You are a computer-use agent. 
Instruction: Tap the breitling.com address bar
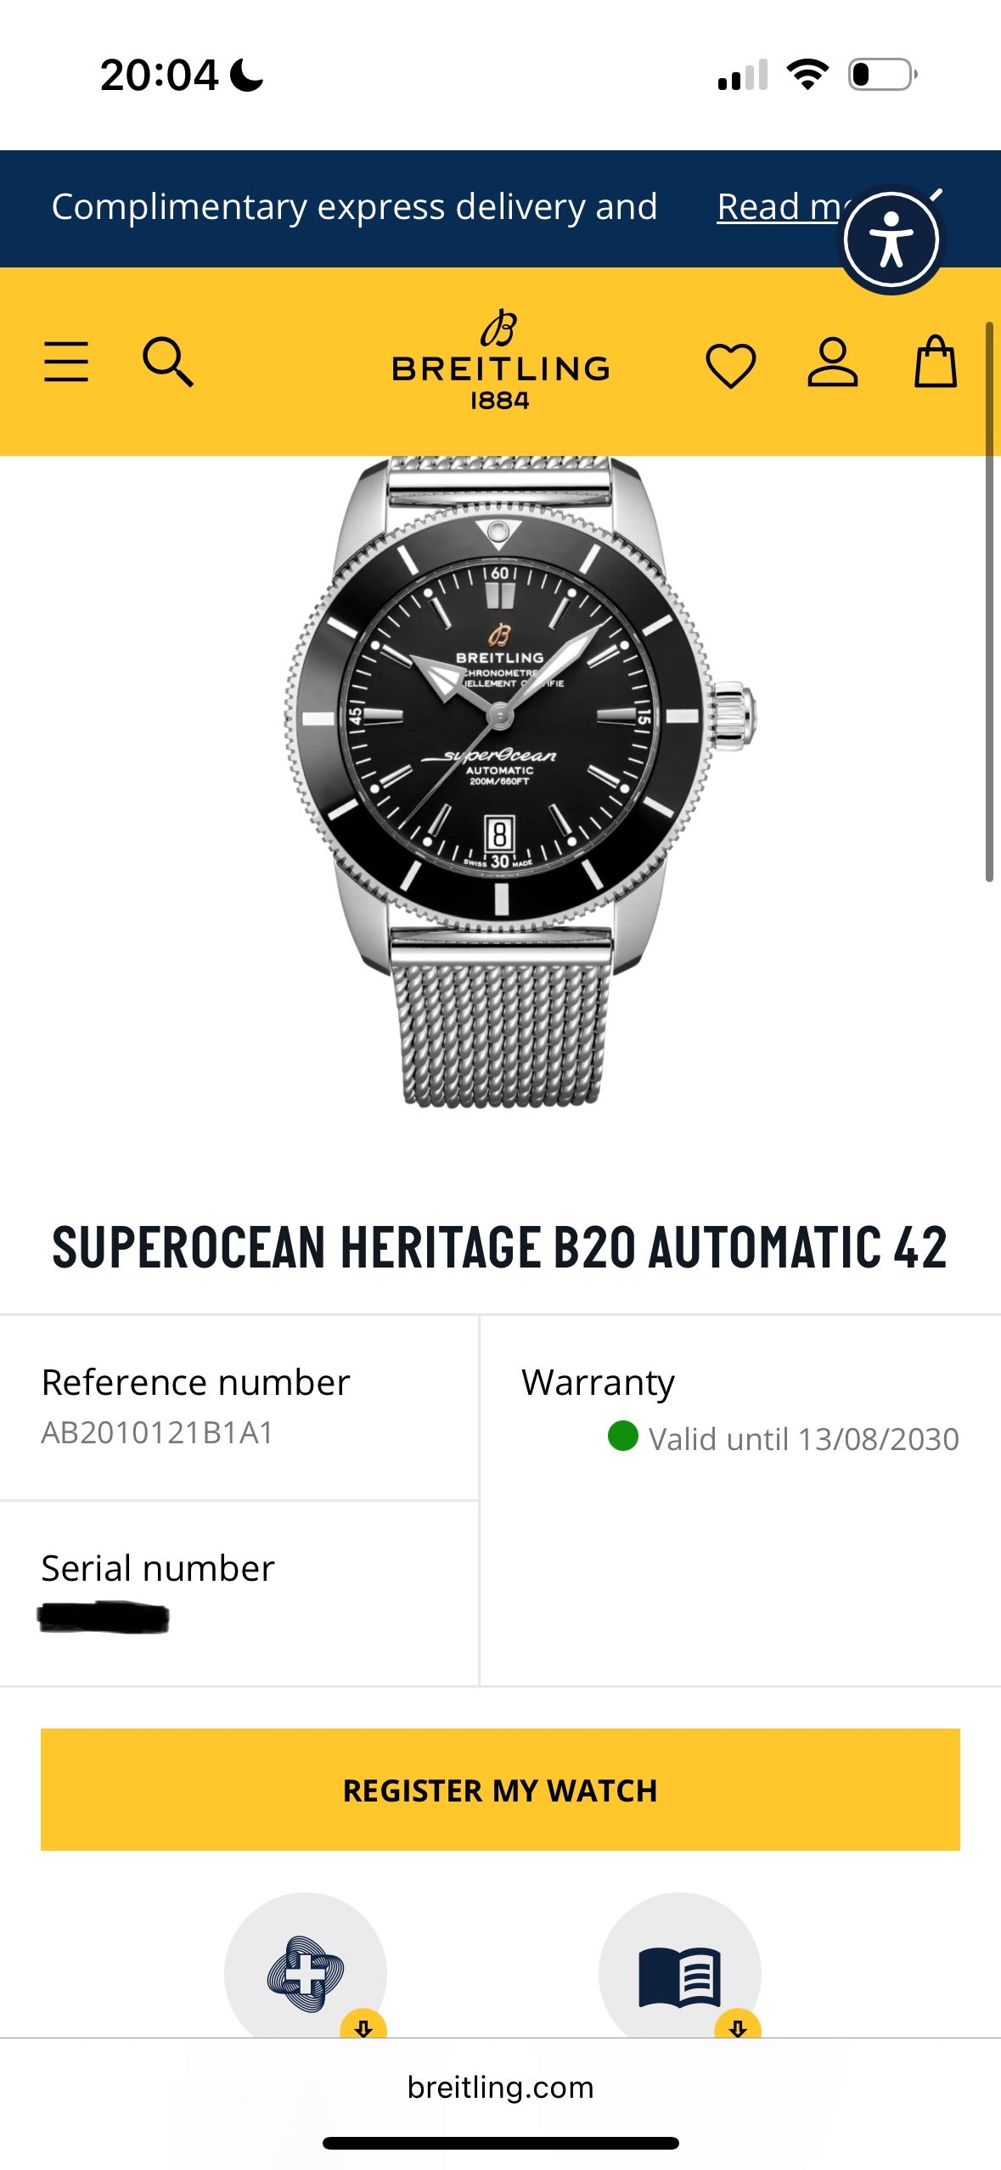point(500,2087)
